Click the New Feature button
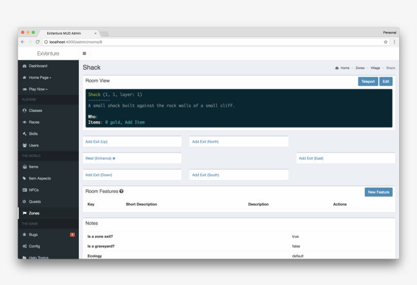417x285 pixels. [x=378, y=192]
